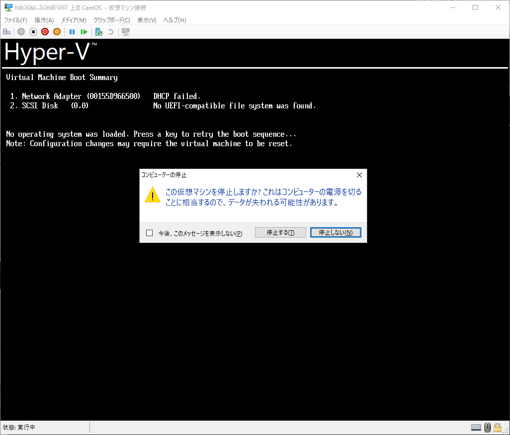Create a checkpoint from the toolbar
The image size is (510, 435).
(x=99, y=32)
